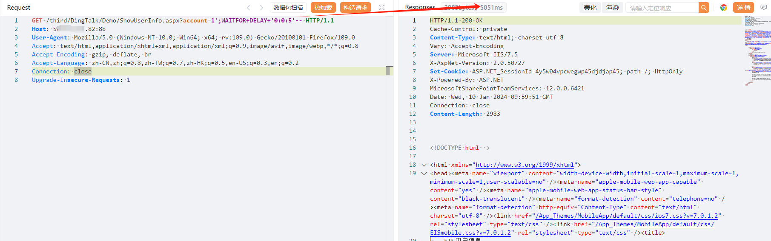771x241 pixels.
Task: Click the Accept-Encoding header line
Action: pyautogui.click(x=92, y=54)
